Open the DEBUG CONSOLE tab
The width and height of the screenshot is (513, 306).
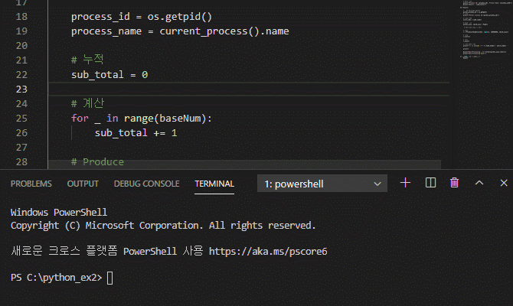146,184
